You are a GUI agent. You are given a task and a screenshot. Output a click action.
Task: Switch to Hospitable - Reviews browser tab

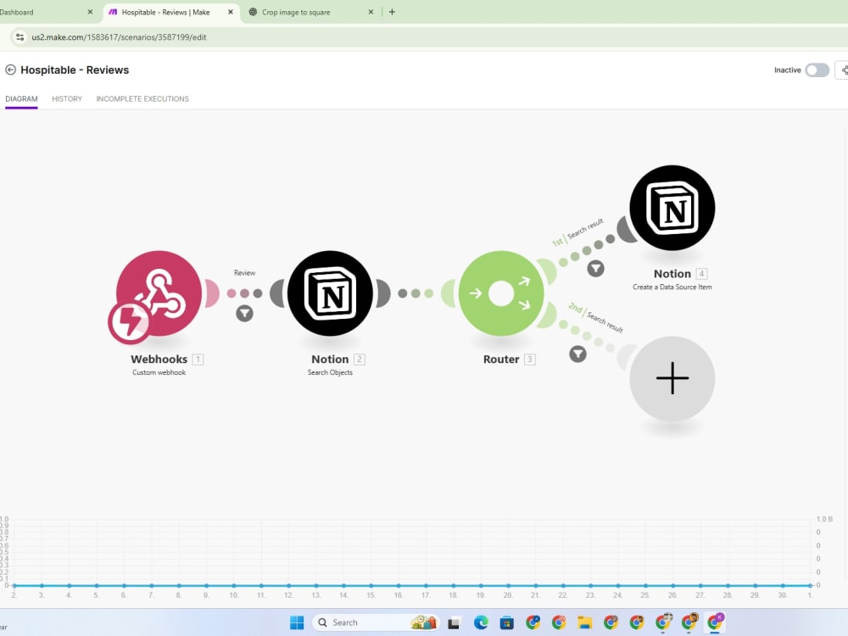165,12
